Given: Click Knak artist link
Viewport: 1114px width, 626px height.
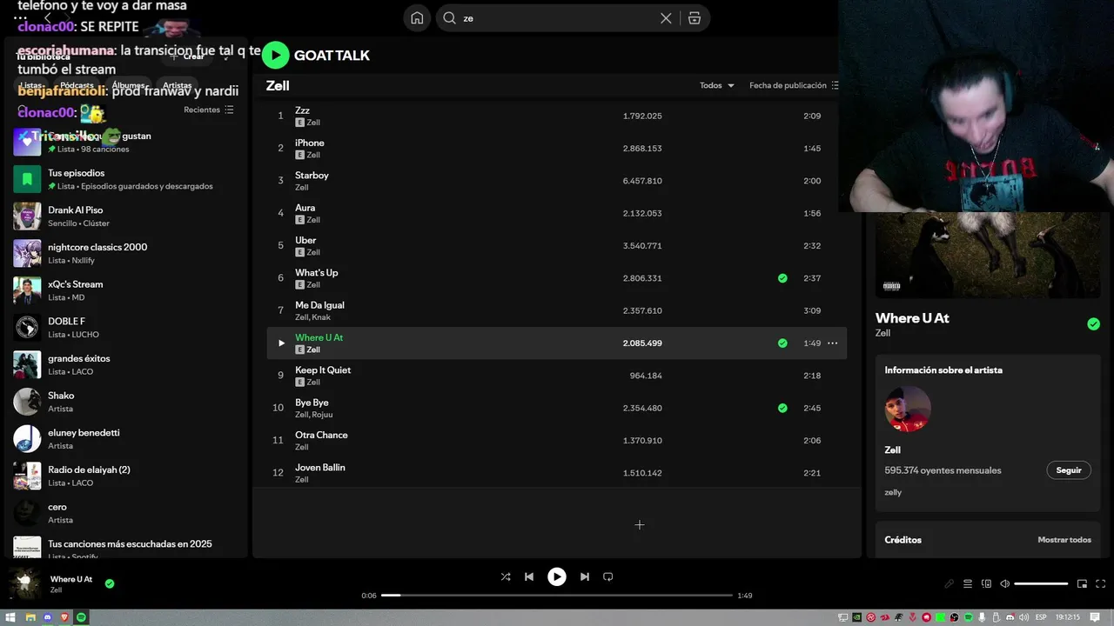Looking at the screenshot, I should [322, 317].
